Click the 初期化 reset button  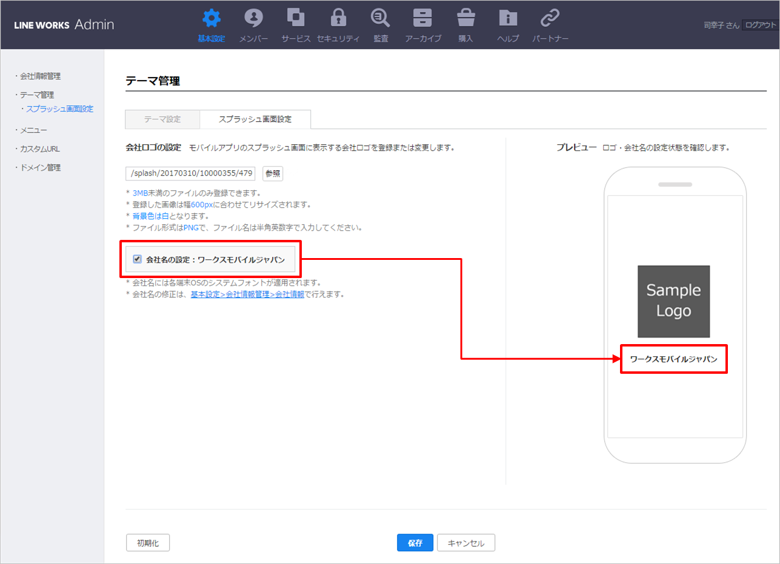coord(148,543)
